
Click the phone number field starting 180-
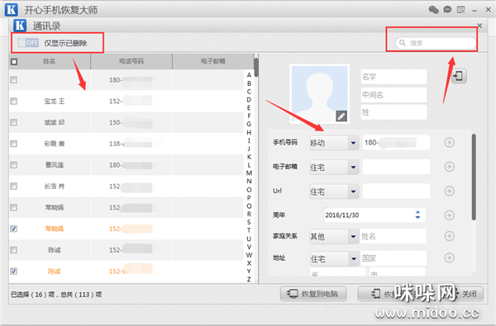(x=396, y=143)
